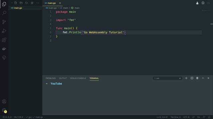Click the errors and warnings status item
This screenshot has height=119, width=213.
[x=7, y=117]
